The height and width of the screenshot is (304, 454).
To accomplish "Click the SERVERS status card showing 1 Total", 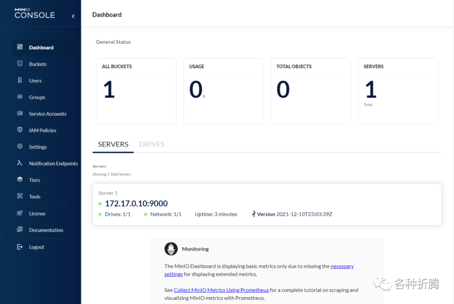I will pyautogui.click(x=398, y=91).
